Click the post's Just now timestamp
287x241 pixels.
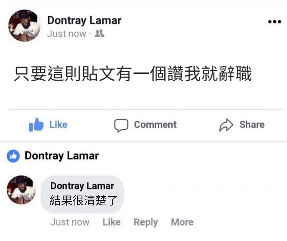pos(67,34)
